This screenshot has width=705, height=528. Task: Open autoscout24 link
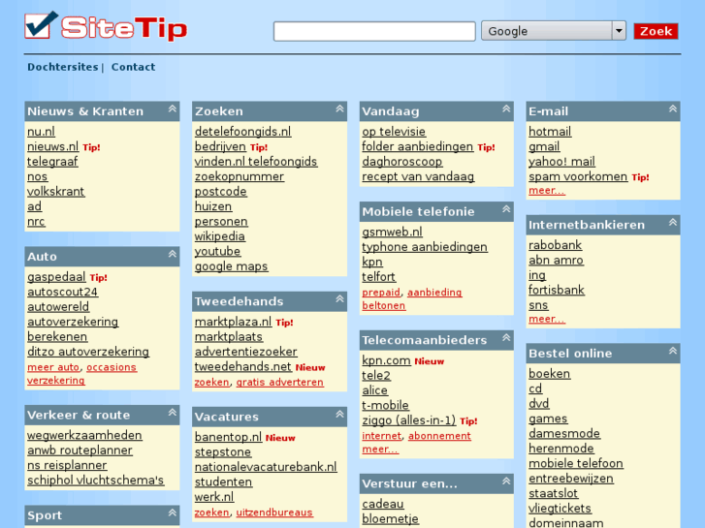pos(62,292)
